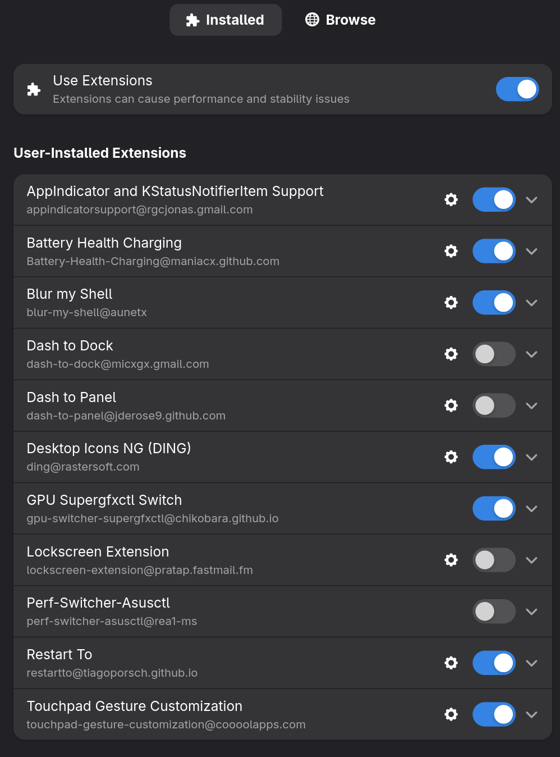Open Dash to Panel settings gear
Image resolution: width=560 pixels, height=757 pixels.
[451, 405]
